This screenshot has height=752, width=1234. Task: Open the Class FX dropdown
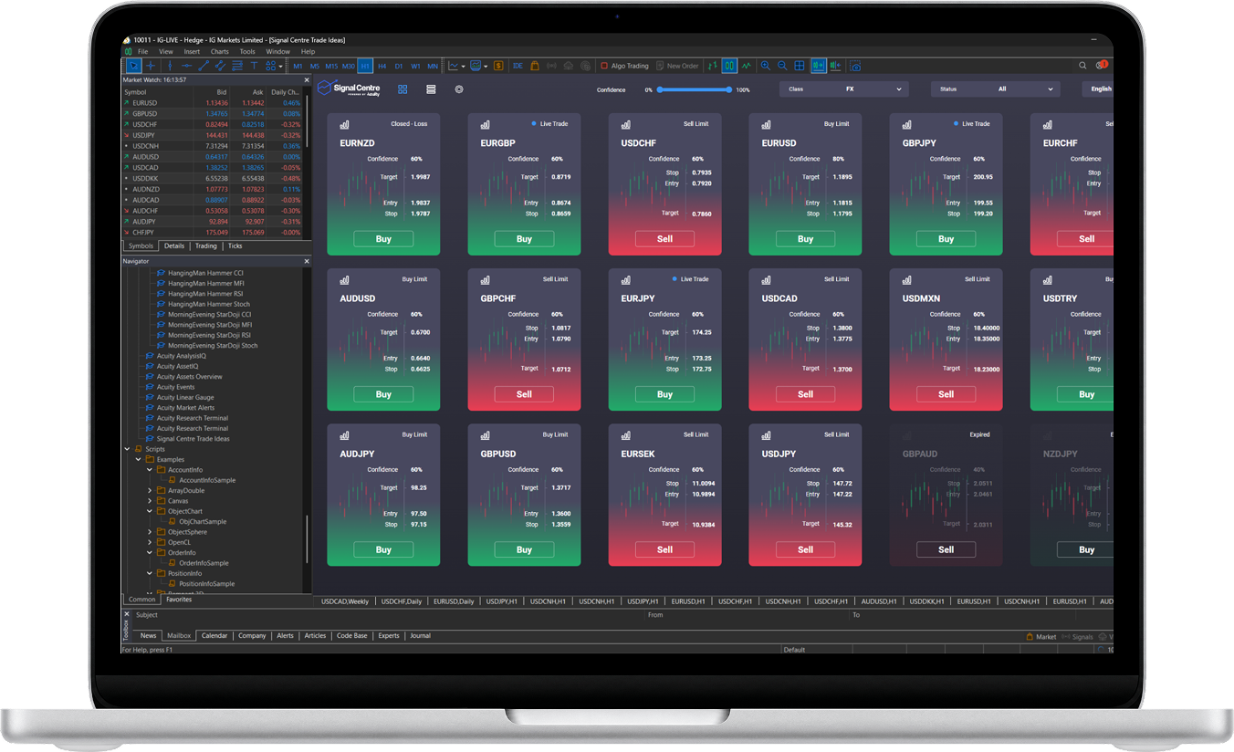point(844,89)
